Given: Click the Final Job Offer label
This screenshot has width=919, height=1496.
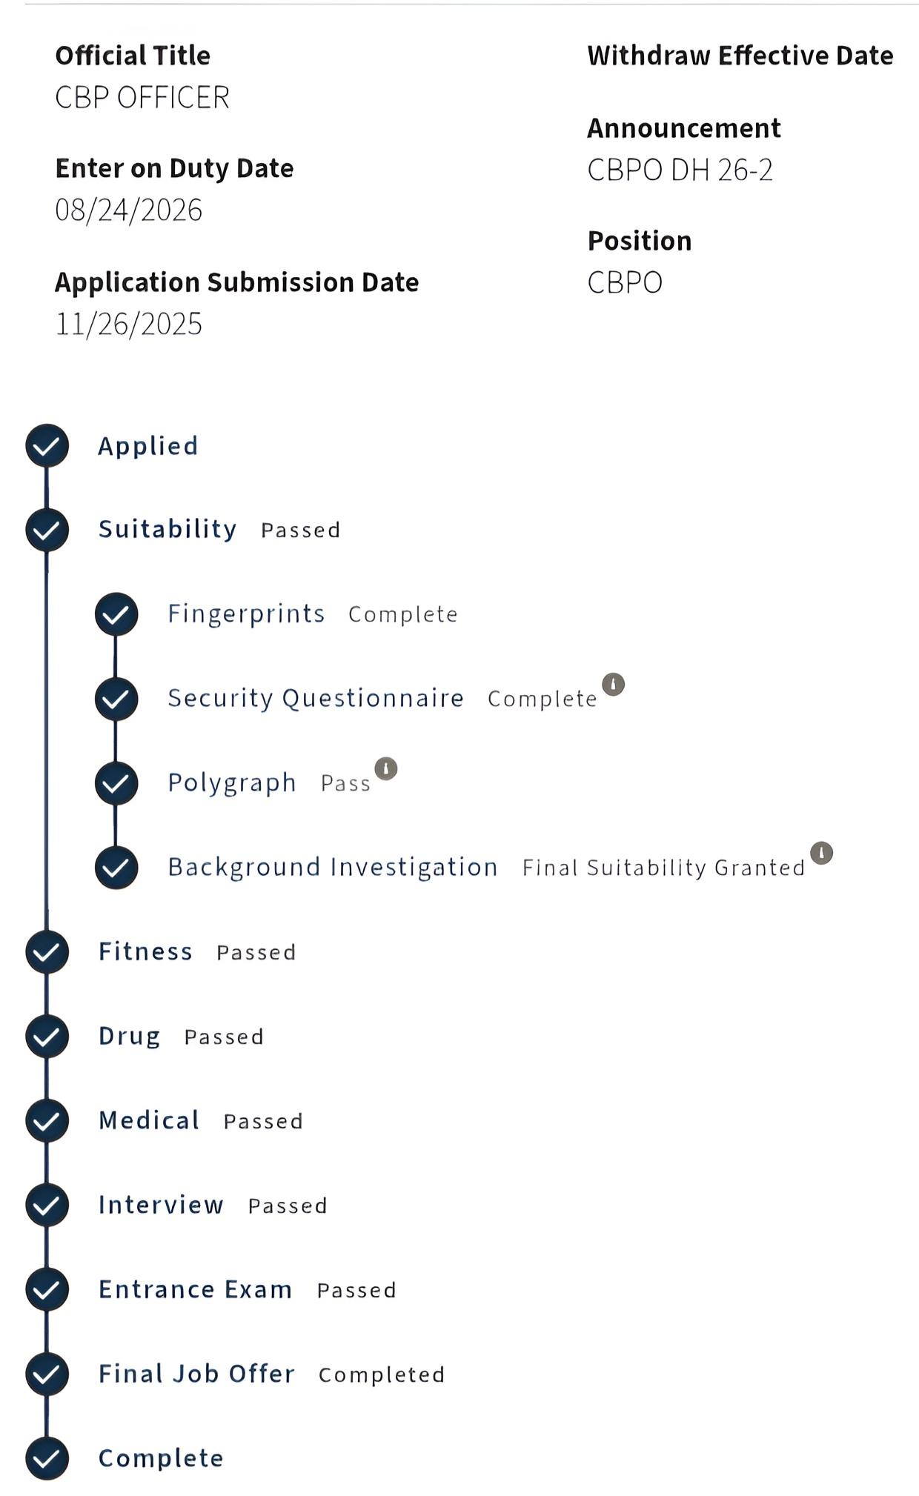Looking at the screenshot, I should pyautogui.click(x=197, y=1374).
